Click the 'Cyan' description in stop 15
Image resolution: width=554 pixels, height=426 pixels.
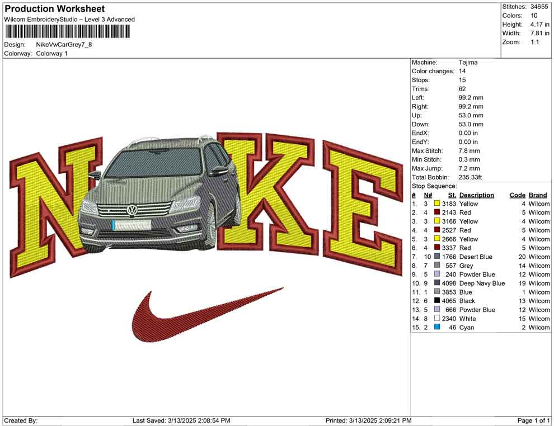(x=467, y=327)
